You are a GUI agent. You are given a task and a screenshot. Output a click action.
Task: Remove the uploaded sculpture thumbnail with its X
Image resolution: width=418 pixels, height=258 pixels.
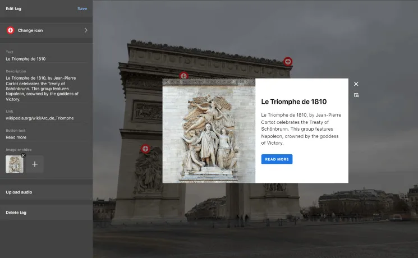click(24, 155)
